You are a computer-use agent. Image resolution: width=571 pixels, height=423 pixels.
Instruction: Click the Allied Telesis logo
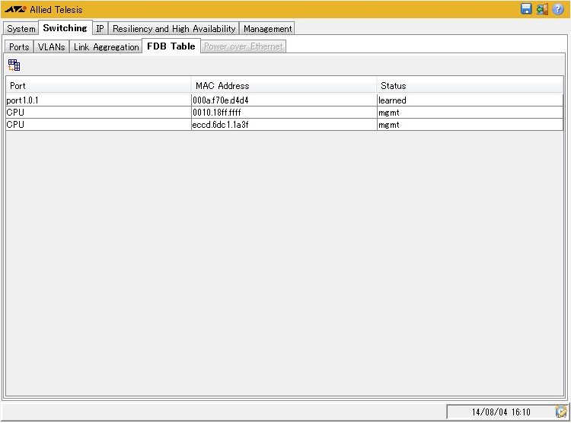[15, 9]
